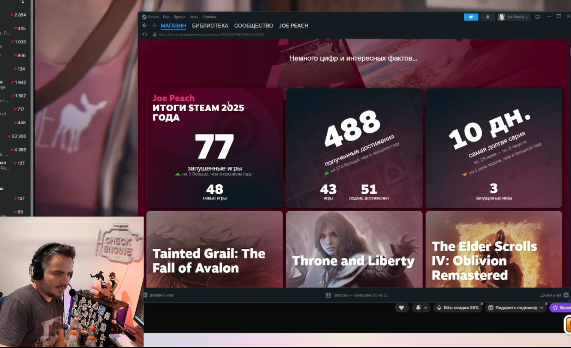
Task: Open the Throne and Liberty card
Action: tap(354, 249)
